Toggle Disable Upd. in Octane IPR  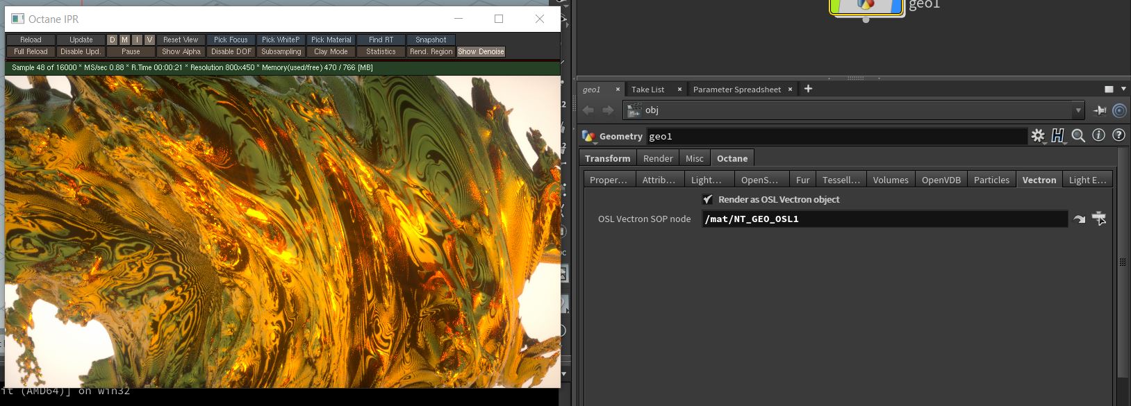click(x=81, y=51)
